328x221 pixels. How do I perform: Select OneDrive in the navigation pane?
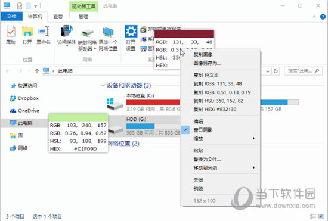coord(24,111)
